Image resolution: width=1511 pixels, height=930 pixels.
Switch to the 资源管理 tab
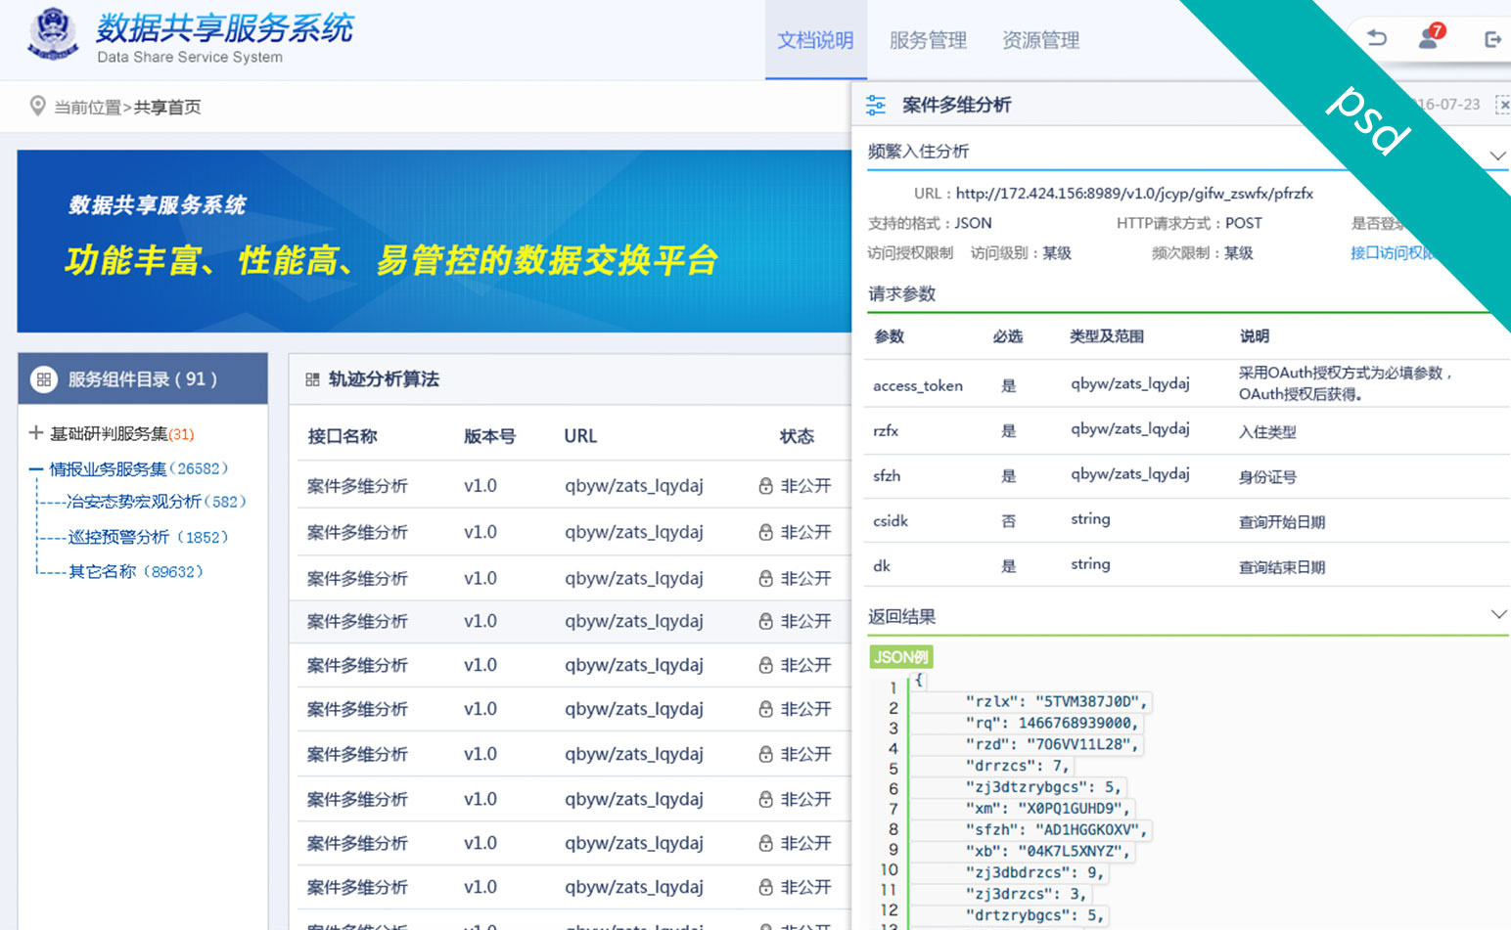[x=1040, y=41]
